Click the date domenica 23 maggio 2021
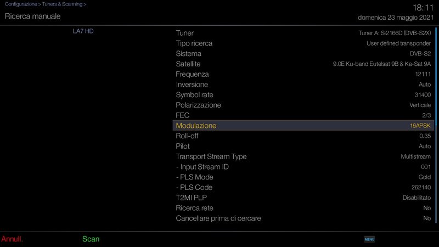This screenshot has height=247, width=439. (x=396, y=18)
